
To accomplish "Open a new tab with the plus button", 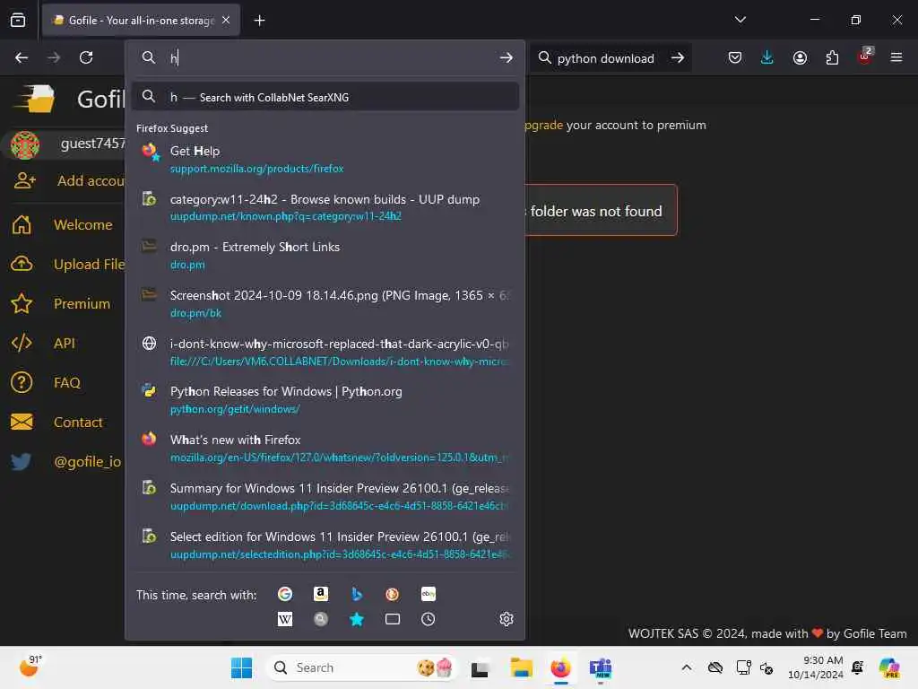I will tap(259, 21).
